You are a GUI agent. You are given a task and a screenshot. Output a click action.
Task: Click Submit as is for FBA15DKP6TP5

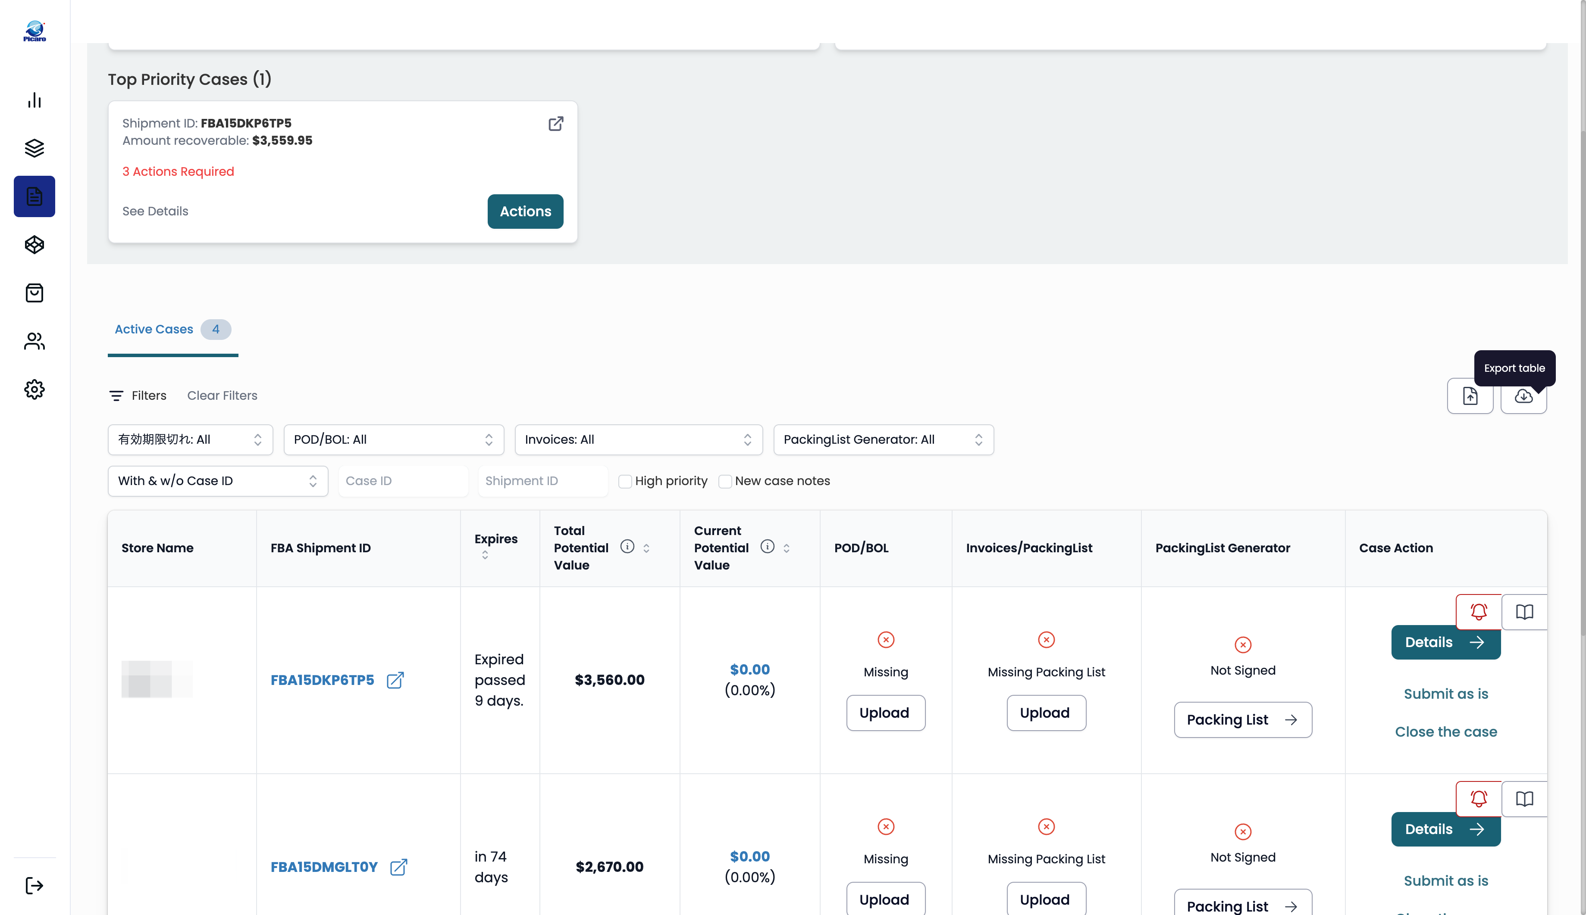tap(1446, 694)
